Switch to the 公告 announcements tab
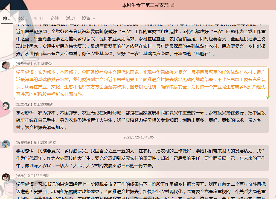 (22, 18)
